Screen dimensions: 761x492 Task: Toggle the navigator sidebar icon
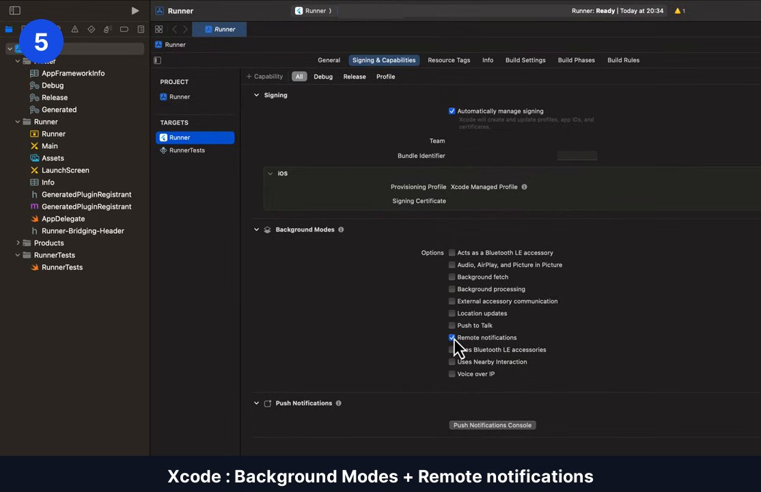(14, 10)
